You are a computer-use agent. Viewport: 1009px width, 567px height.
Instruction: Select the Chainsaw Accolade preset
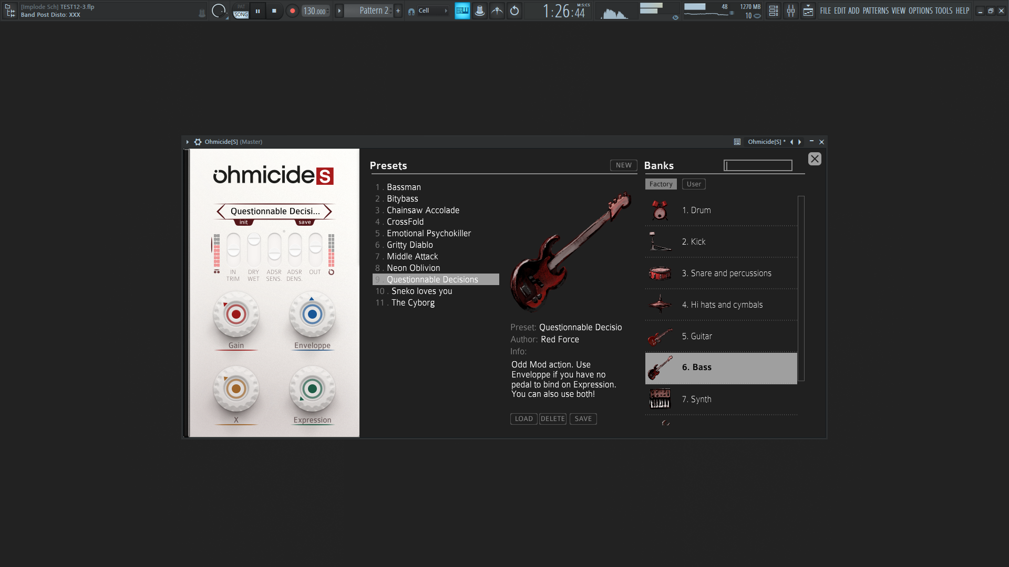point(423,210)
